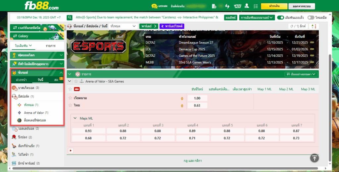Open the การเดิมพันแบบมาเลย์ odds type dropdown
The width and height of the screenshot is (339, 172).
[x=257, y=17]
